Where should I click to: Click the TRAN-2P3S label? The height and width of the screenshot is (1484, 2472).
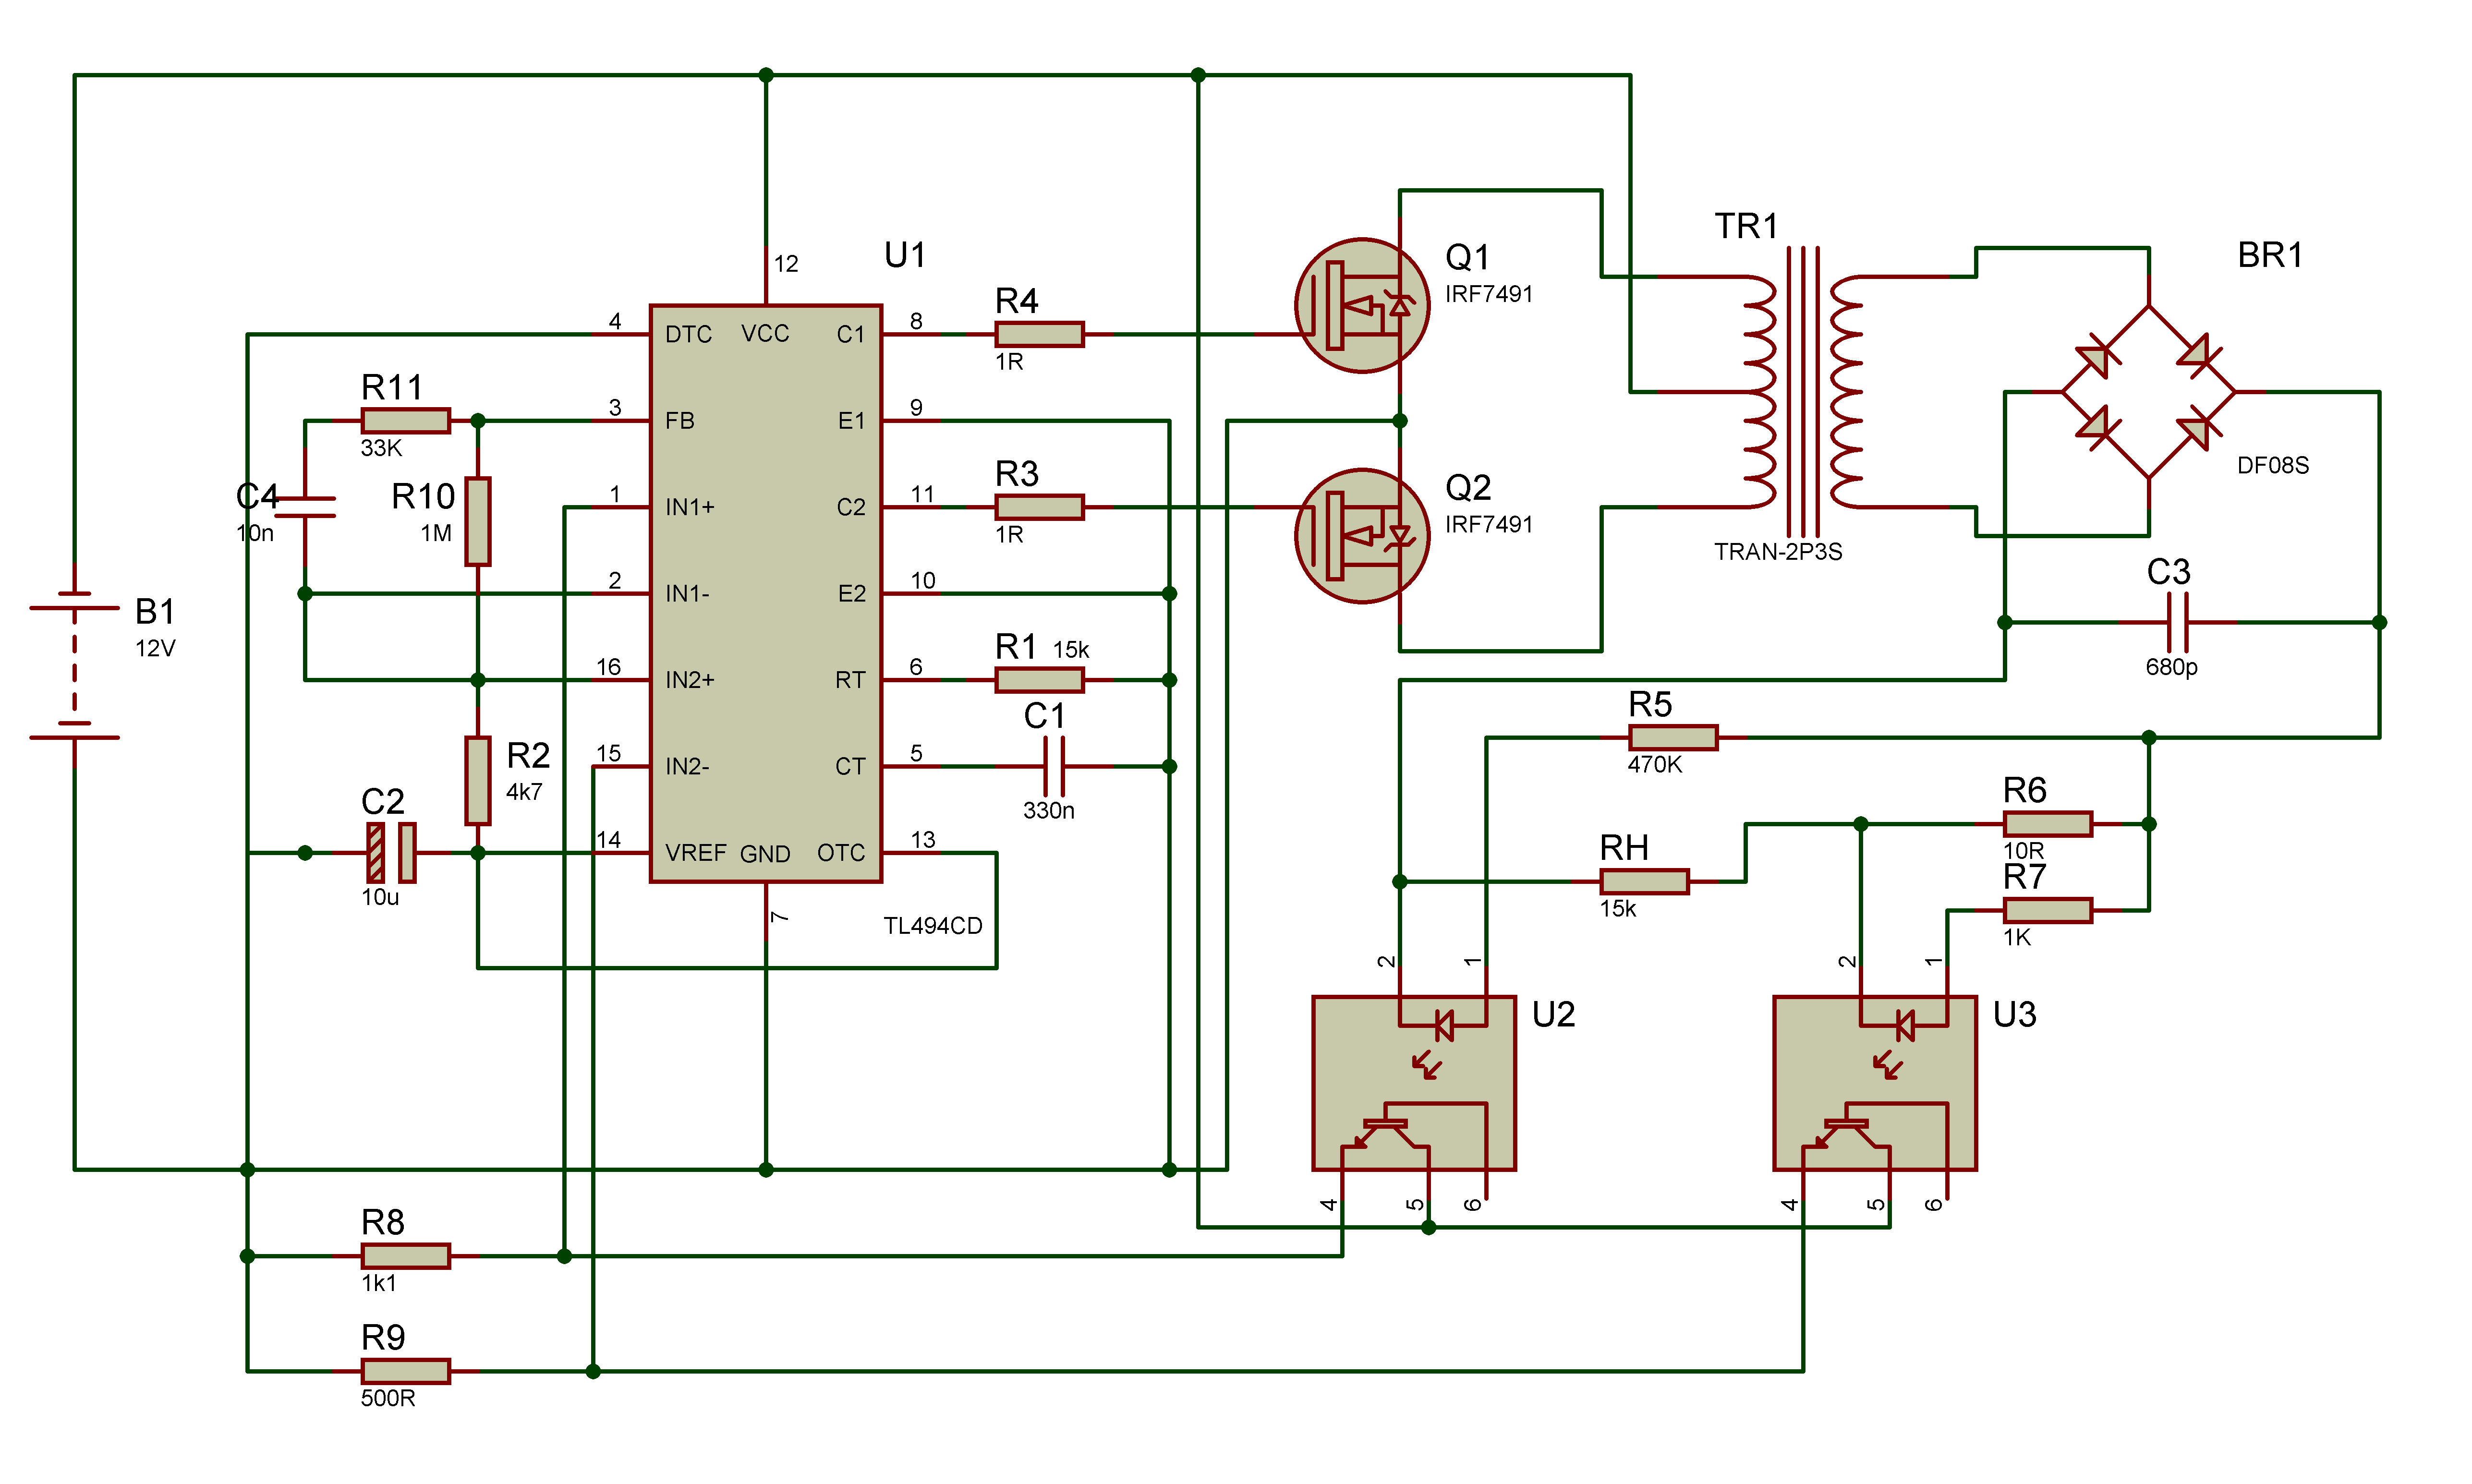click(1778, 552)
